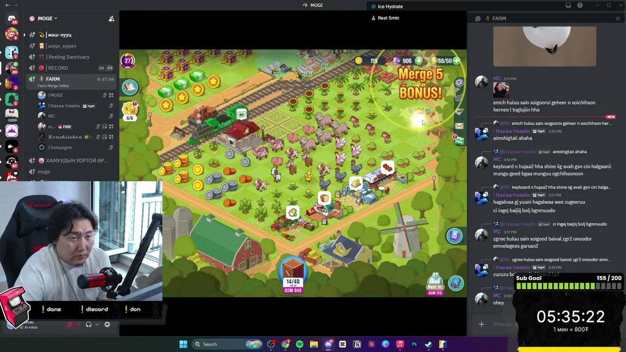Image resolution: width=626 pixels, height=352 pixels.
Task: Click the Windows Start button
Action: coord(183,344)
